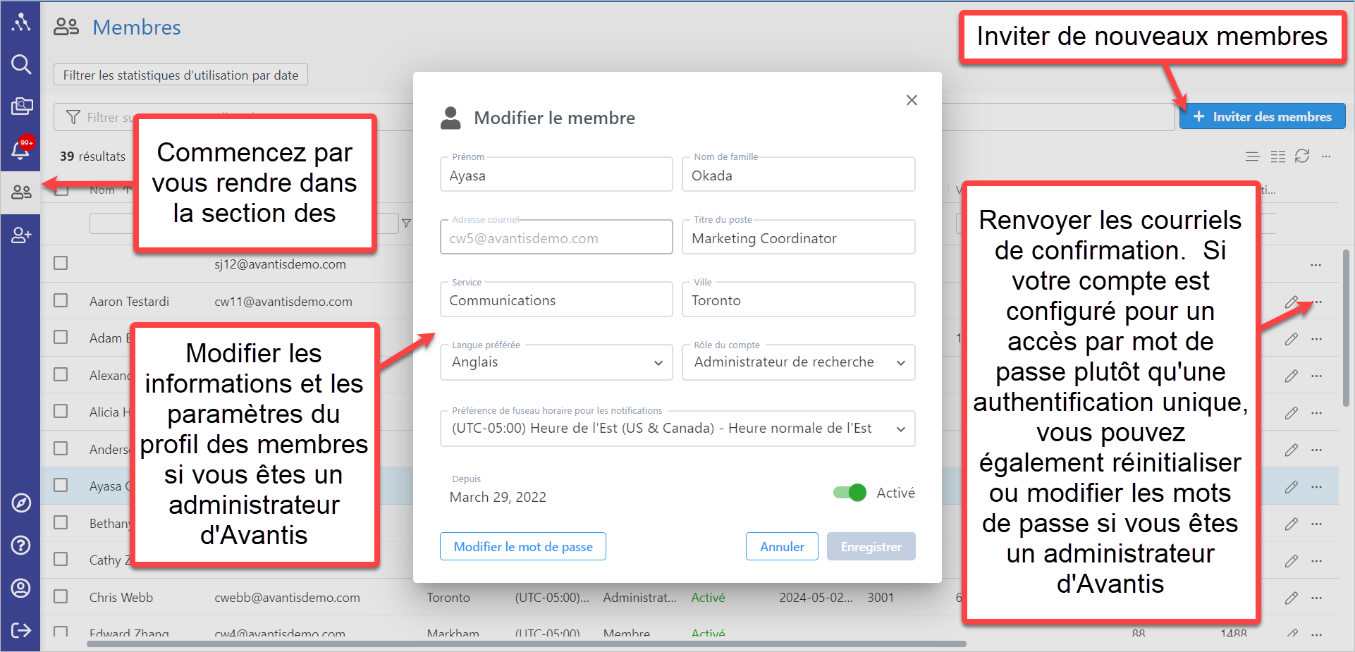Open ellipsis menu in Alexander row
Viewport: 1355px width, 652px height.
click(1316, 376)
